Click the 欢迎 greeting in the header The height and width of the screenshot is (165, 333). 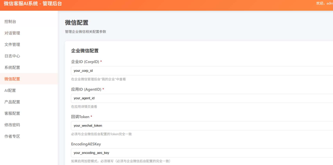point(325,3)
